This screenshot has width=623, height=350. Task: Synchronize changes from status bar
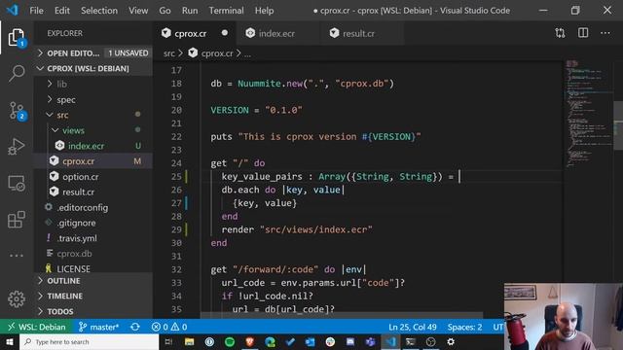pos(135,327)
